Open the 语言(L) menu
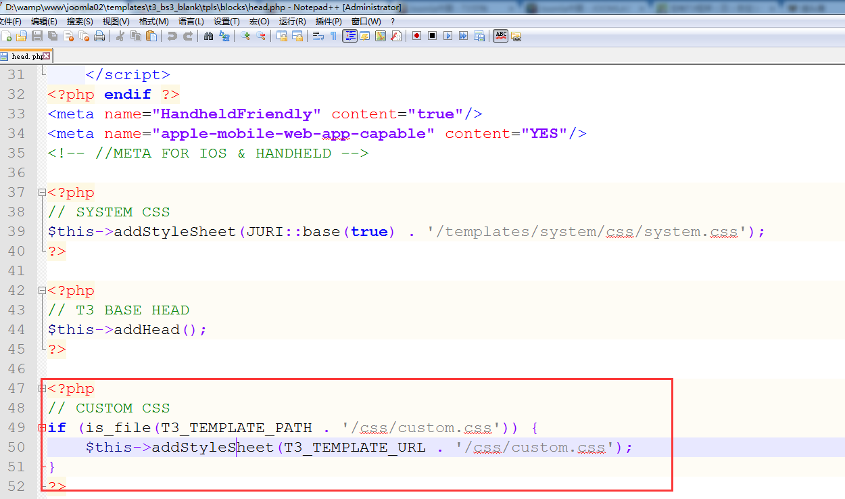Viewport: 845px width, 499px height. pos(191,22)
